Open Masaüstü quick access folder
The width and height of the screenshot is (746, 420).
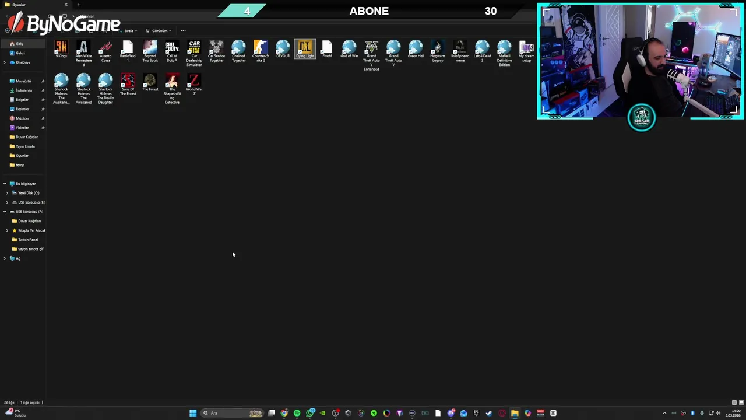click(23, 81)
